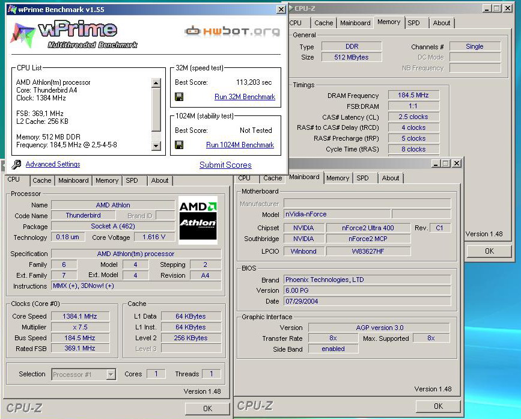The width and height of the screenshot is (521, 419).
Task: Close the wPrime Benchmark window
Action: click(281, 9)
